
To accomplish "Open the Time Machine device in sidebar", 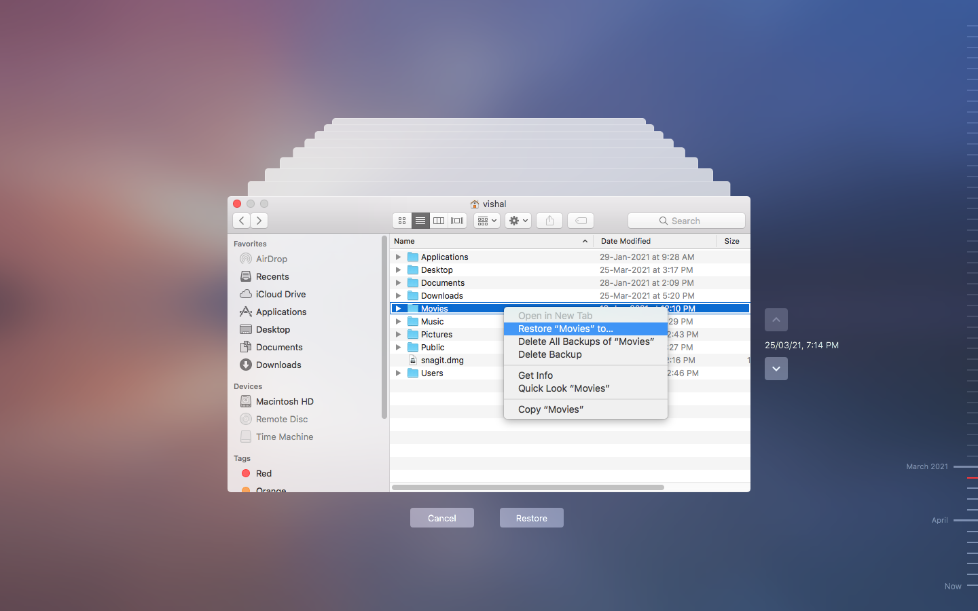I will 283,437.
